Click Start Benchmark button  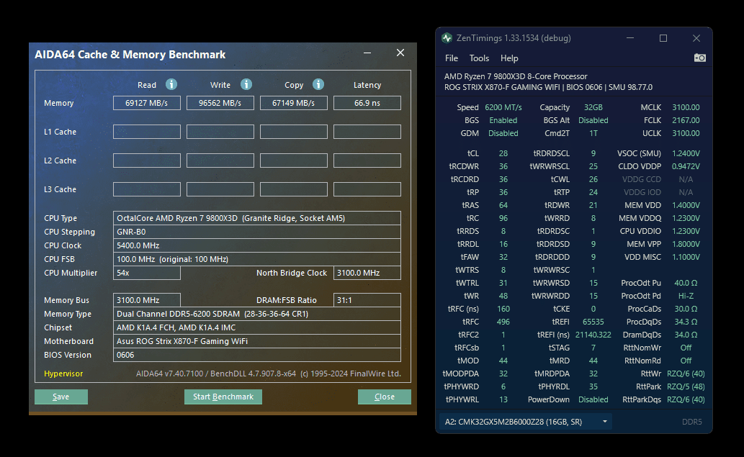[x=223, y=397]
